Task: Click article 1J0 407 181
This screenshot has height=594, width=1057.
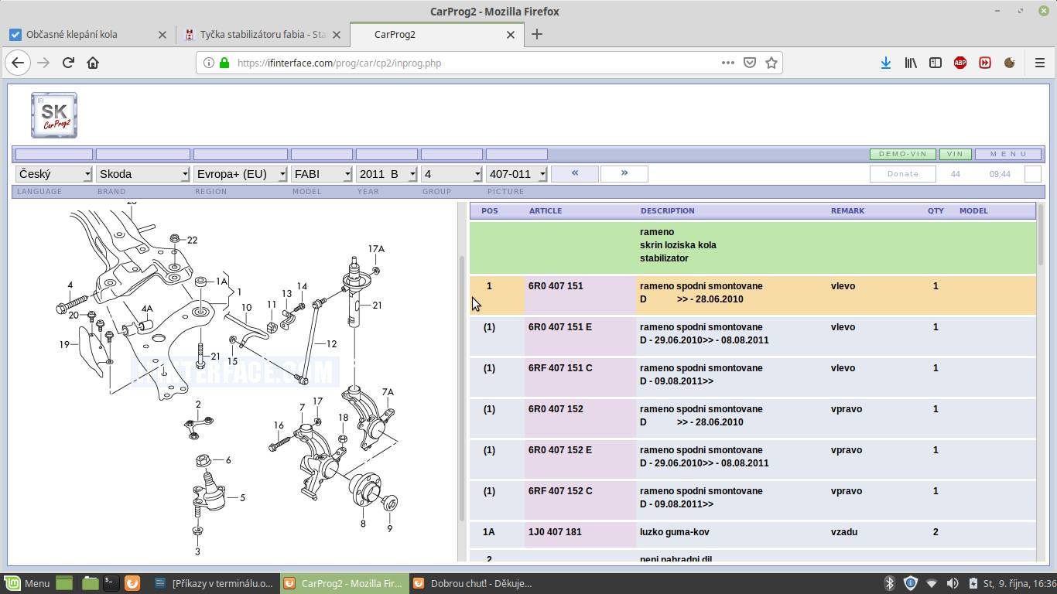Action: click(x=555, y=532)
